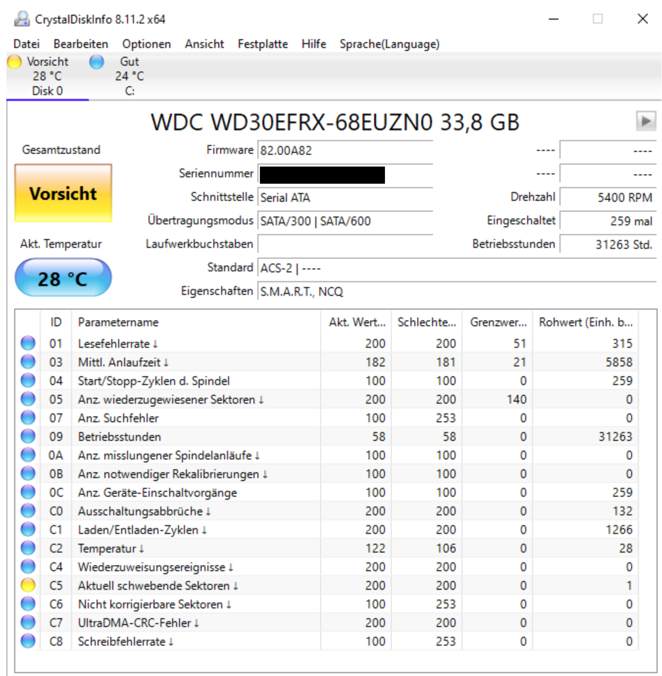Open the Festplatte menu
Screen dimensions: 662x676
(x=263, y=44)
